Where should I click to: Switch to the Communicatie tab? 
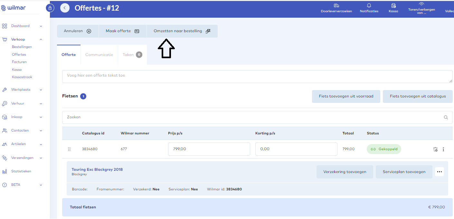coord(99,55)
